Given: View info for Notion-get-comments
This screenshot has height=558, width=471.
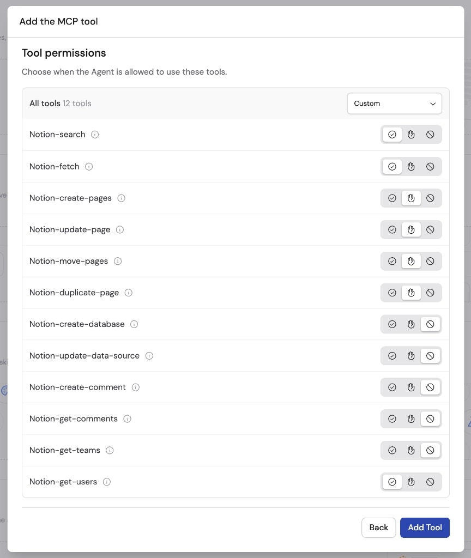Looking at the screenshot, I should 127,418.
